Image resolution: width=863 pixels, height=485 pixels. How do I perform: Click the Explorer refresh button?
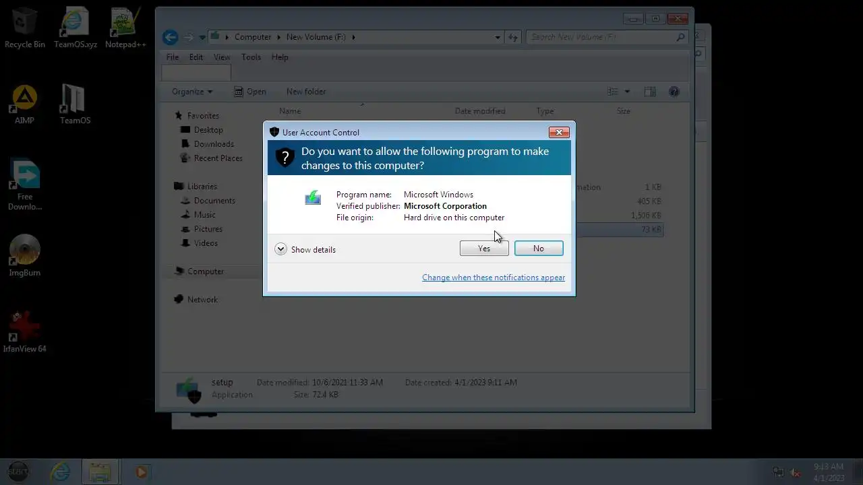513,37
